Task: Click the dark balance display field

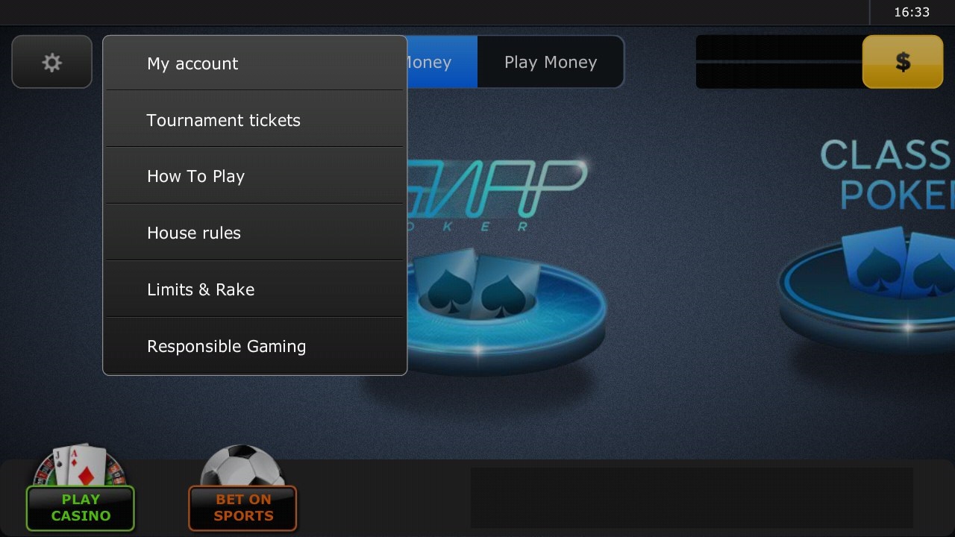Action: point(780,62)
